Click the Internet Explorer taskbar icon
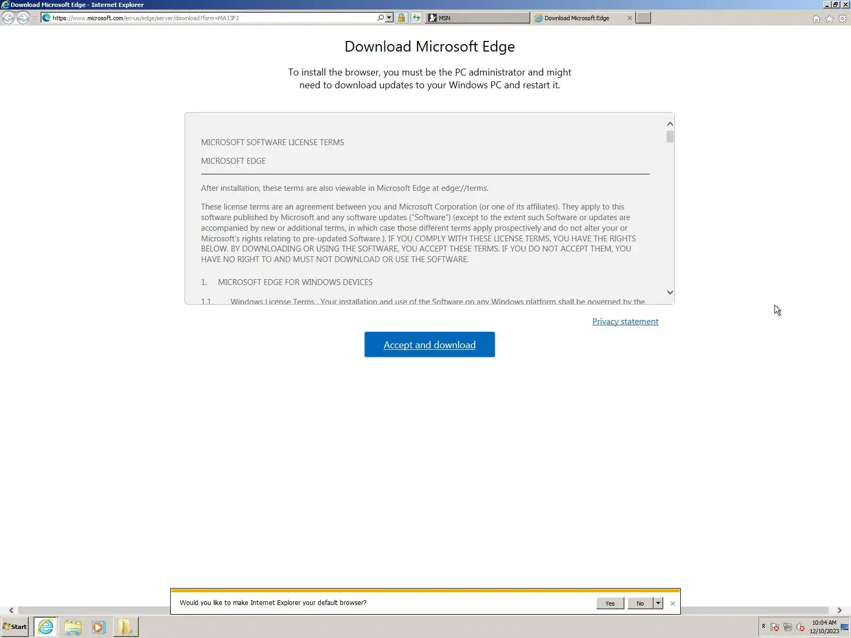The width and height of the screenshot is (851, 638). (x=46, y=627)
